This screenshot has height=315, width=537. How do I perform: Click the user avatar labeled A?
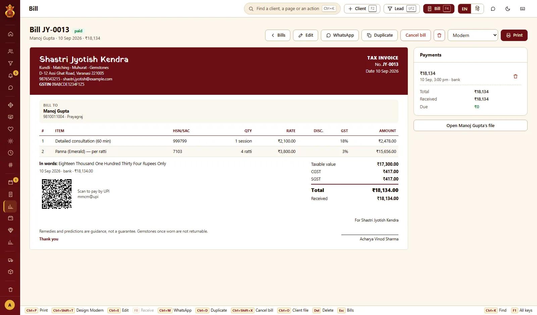point(10,305)
